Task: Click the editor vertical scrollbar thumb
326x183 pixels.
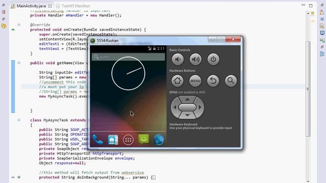Action: [308, 89]
